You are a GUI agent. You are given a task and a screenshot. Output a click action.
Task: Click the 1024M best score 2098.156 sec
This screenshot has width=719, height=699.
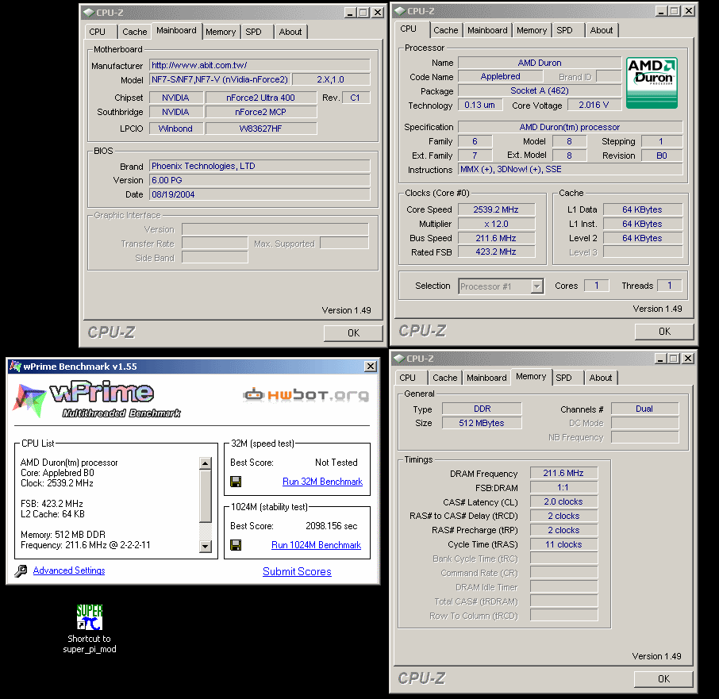point(332,526)
